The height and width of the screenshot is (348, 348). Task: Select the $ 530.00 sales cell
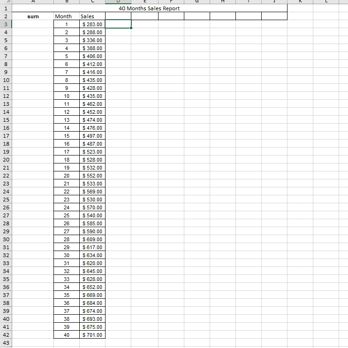click(x=92, y=200)
